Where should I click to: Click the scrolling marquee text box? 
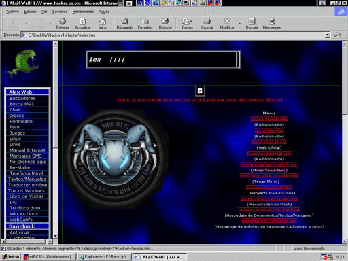click(x=163, y=60)
